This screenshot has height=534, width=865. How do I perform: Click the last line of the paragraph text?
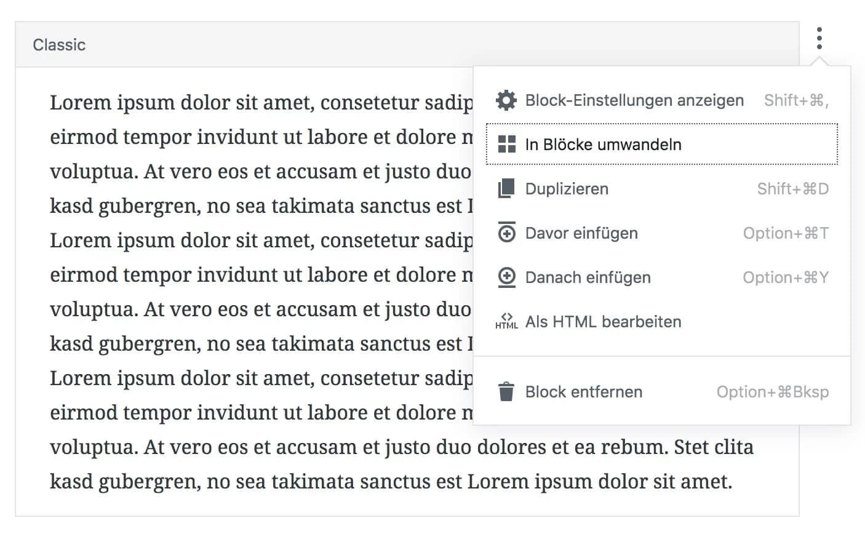click(391, 481)
